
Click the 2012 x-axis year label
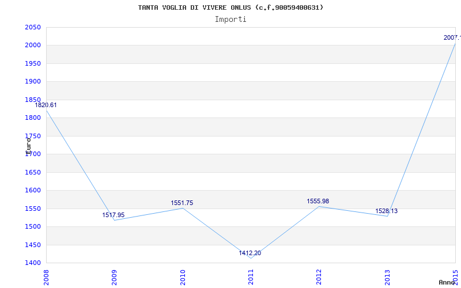pyautogui.click(x=319, y=277)
